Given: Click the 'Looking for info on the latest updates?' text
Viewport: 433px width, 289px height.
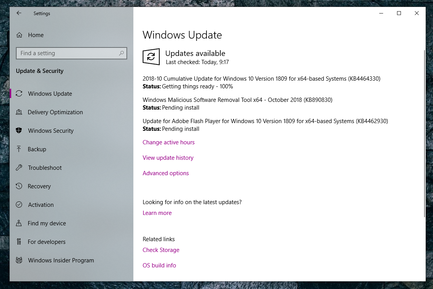Looking at the screenshot, I should click(x=192, y=202).
